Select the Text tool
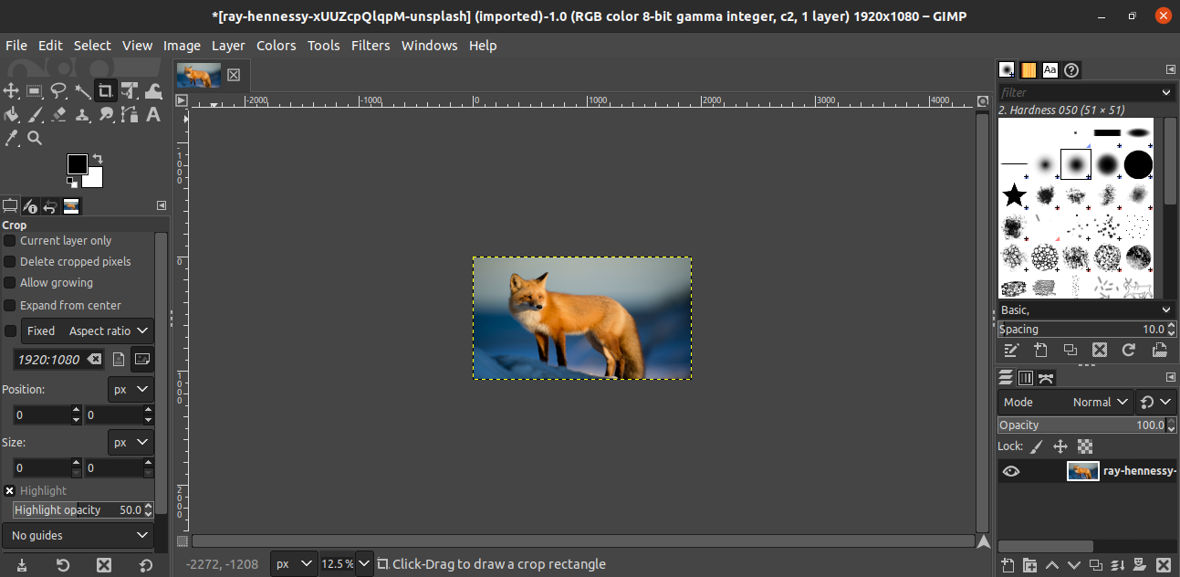Viewport: 1180px width, 577px height. 153,114
